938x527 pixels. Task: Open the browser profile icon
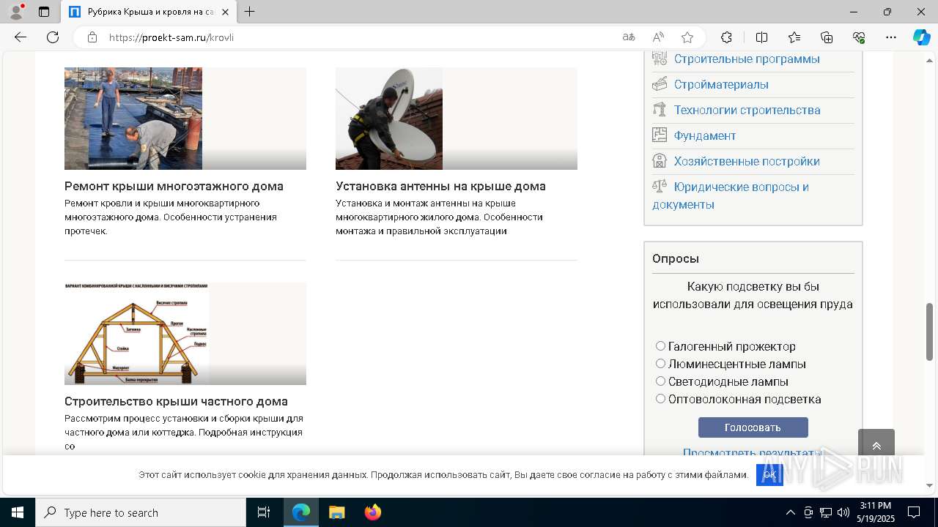16,12
